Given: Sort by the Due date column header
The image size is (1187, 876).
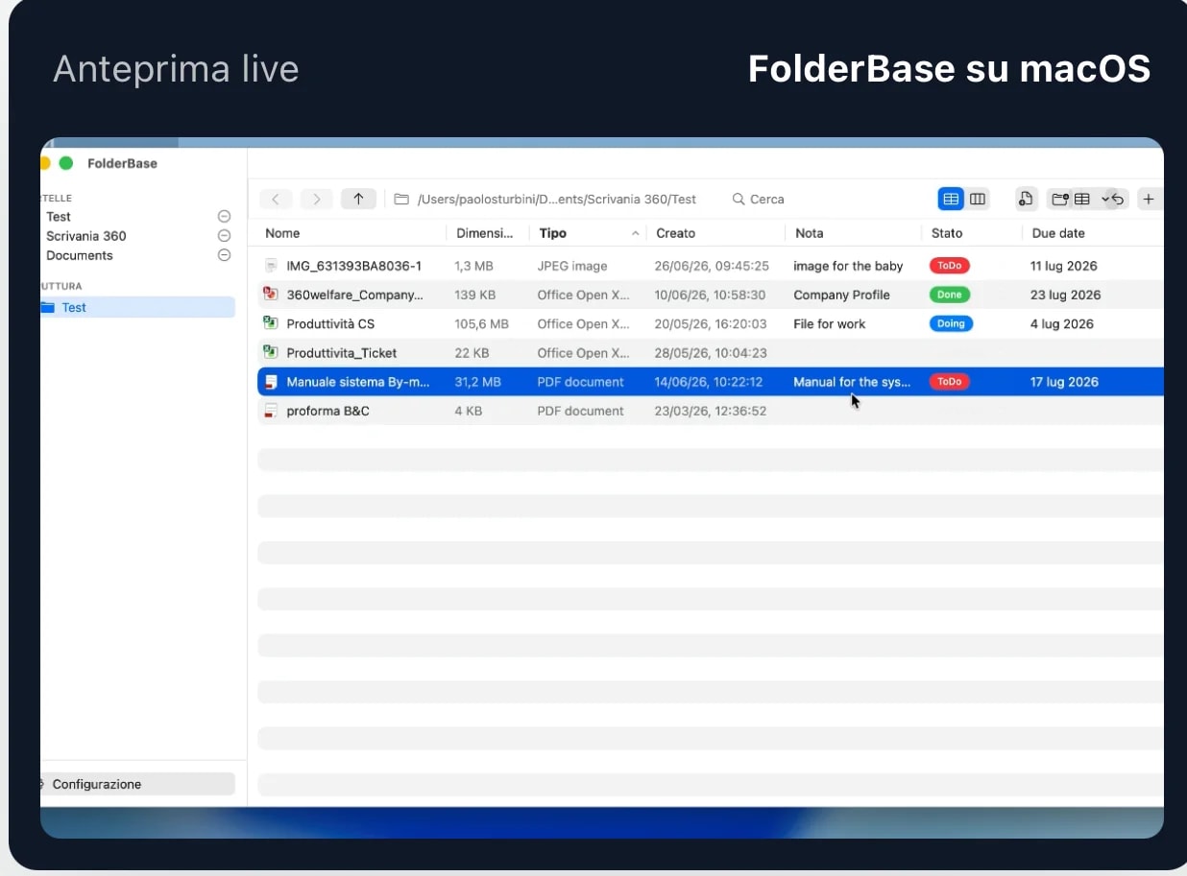Looking at the screenshot, I should (1058, 233).
